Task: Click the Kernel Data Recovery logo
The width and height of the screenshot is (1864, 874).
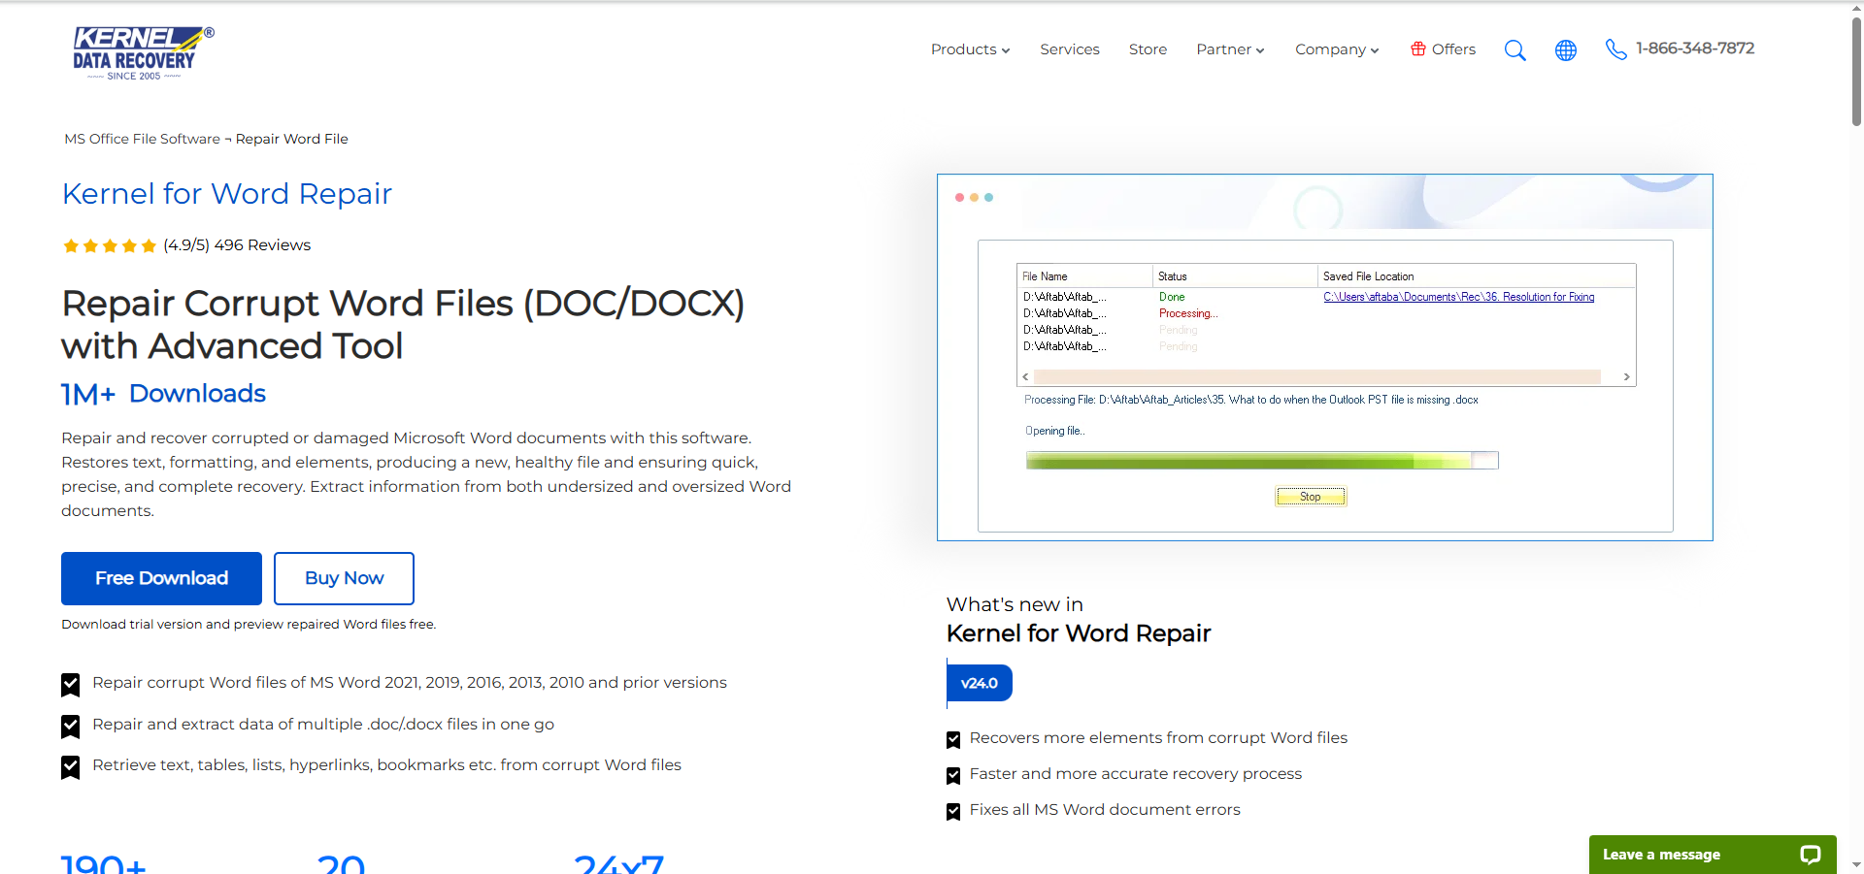Action: [143, 53]
